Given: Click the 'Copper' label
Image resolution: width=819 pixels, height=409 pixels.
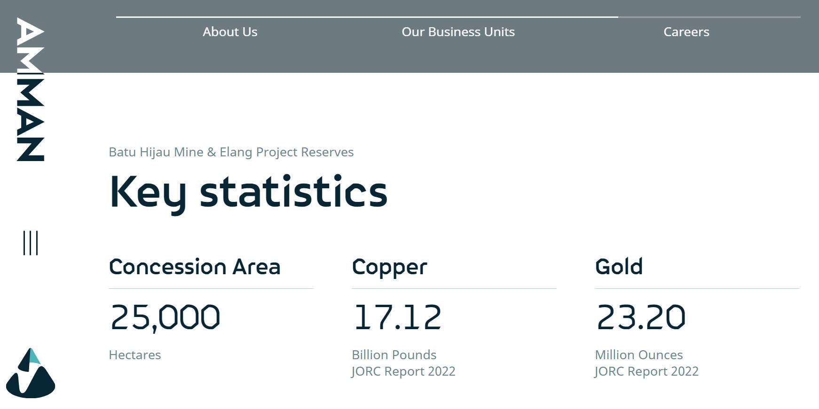Looking at the screenshot, I should 390,268.
